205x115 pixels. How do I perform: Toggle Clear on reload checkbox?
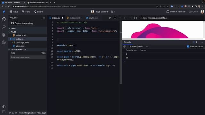coord(188,46)
